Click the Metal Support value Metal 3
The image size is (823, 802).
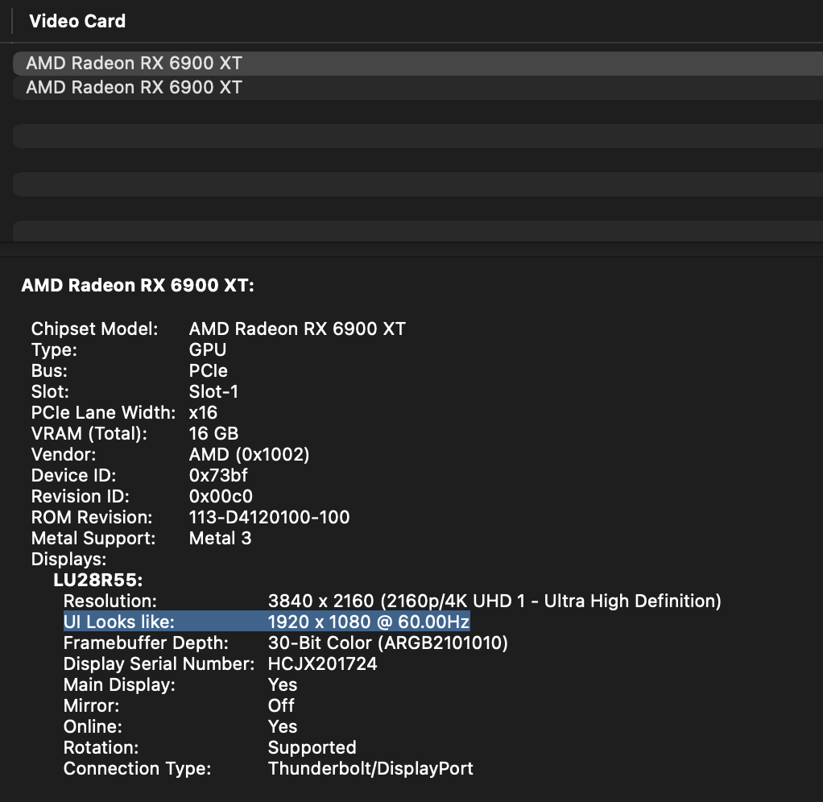(221, 539)
